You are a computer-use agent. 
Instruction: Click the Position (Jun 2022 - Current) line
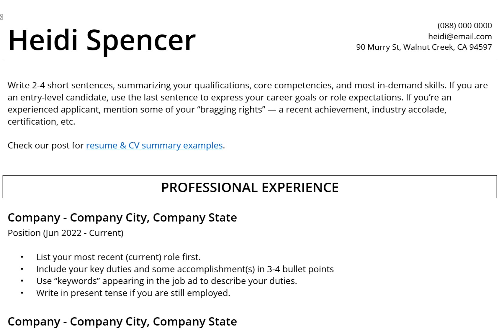(66, 233)
